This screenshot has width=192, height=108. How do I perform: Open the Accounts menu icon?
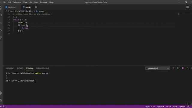pyautogui.click(x=1, y=93)
